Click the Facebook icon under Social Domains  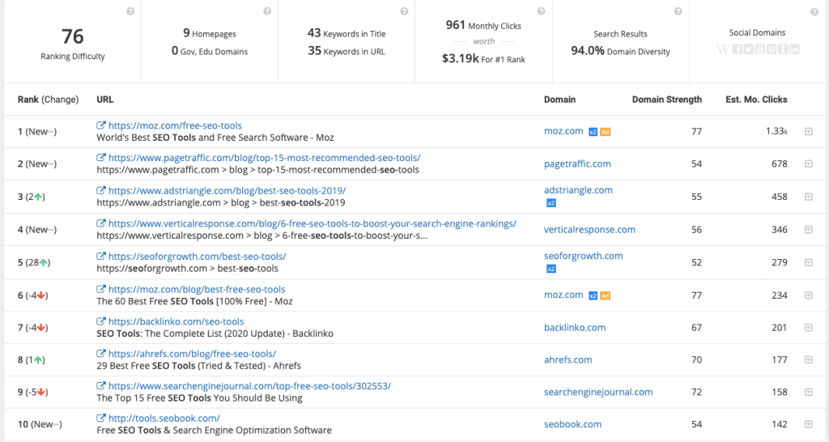tap(737, 49)
